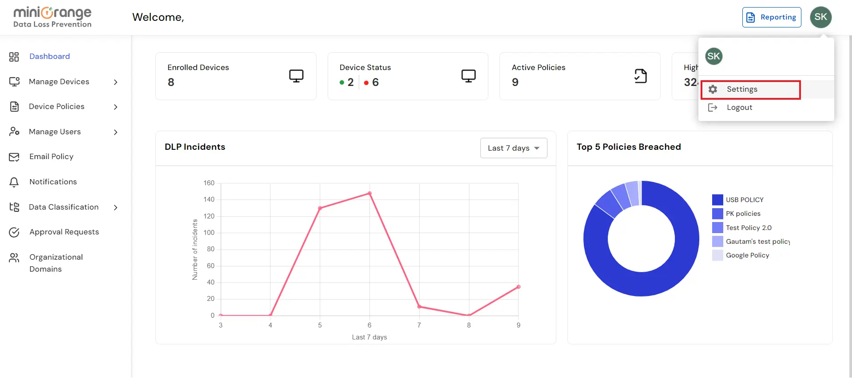Click the SK avatar inside dropdown panel
Viewport: 852px width, 378px height.
click(x=713, y=56)
